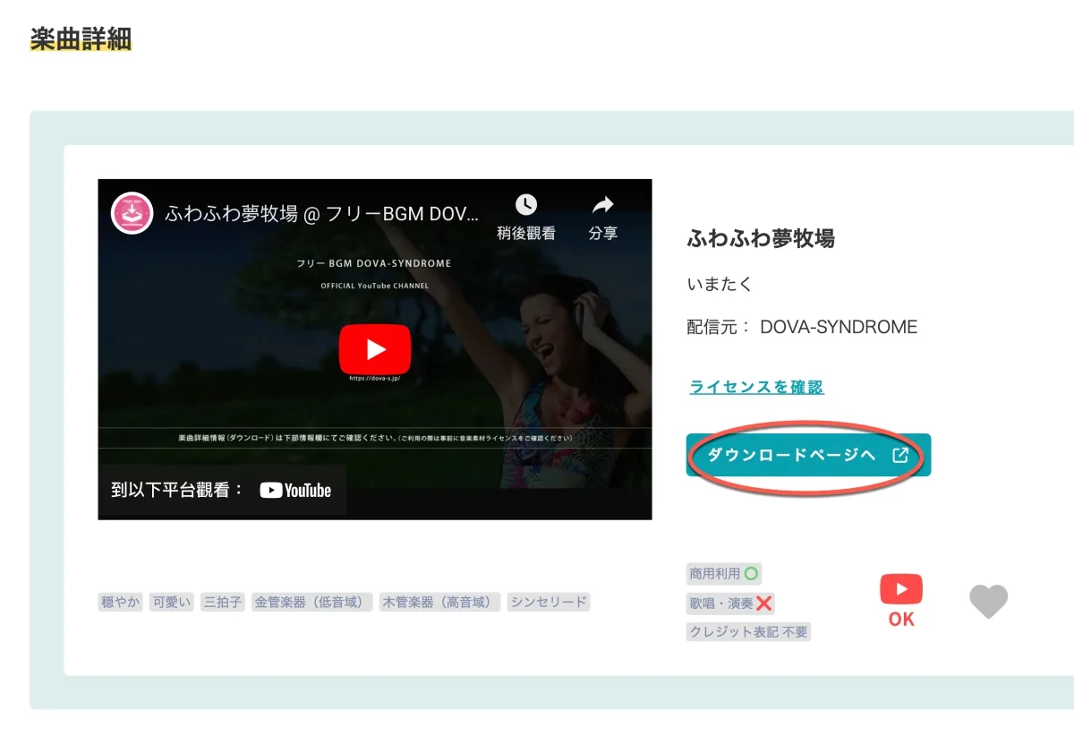1074x745 pixels.
Task: Open the video title link ふわふわ夢牧場 @ フリーBGM
Action: (x=322, y=215)
